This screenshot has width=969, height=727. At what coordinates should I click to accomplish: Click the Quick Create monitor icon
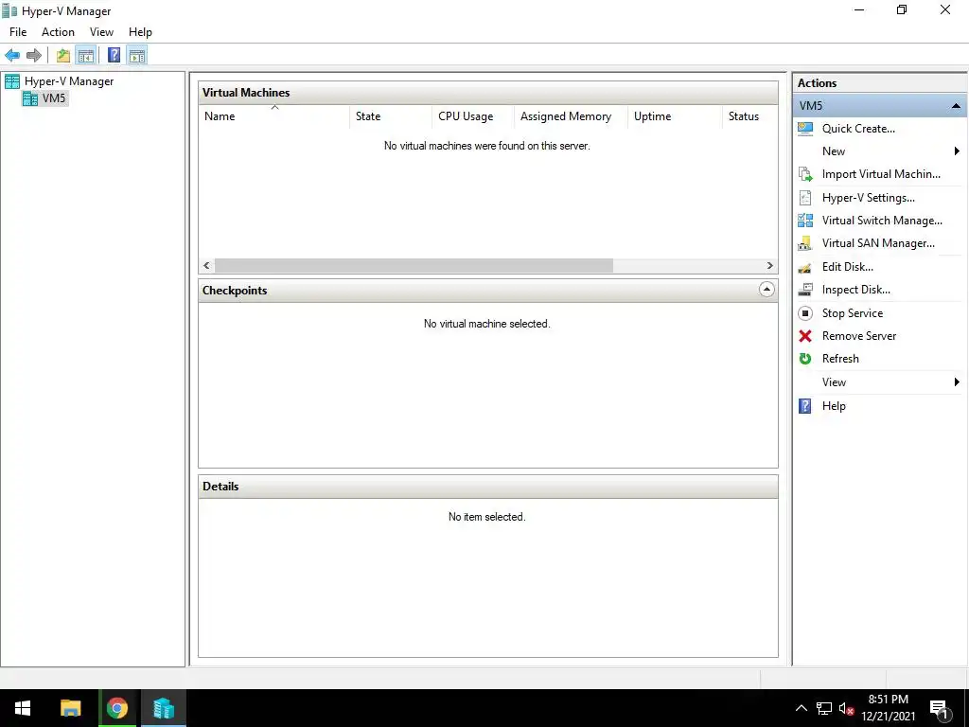805,129
